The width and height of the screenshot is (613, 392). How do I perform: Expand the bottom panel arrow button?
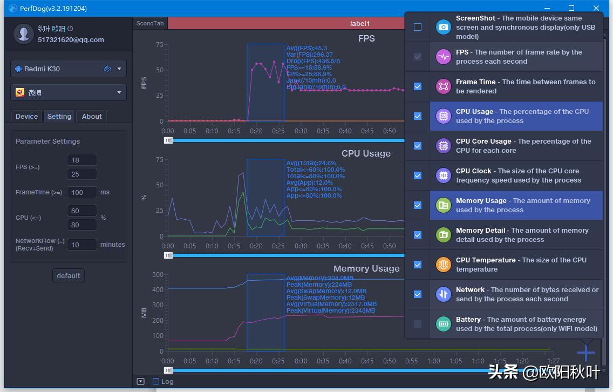tap(141, 381)
